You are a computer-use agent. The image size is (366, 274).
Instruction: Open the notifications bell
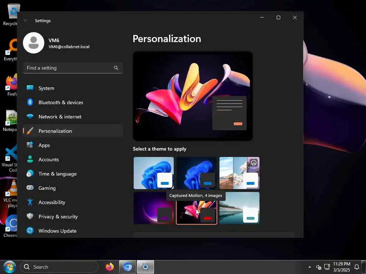[357, 267]
